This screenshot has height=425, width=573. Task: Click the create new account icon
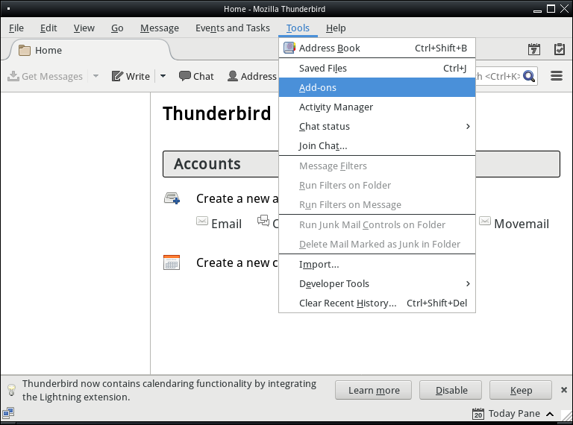(172, 198)
